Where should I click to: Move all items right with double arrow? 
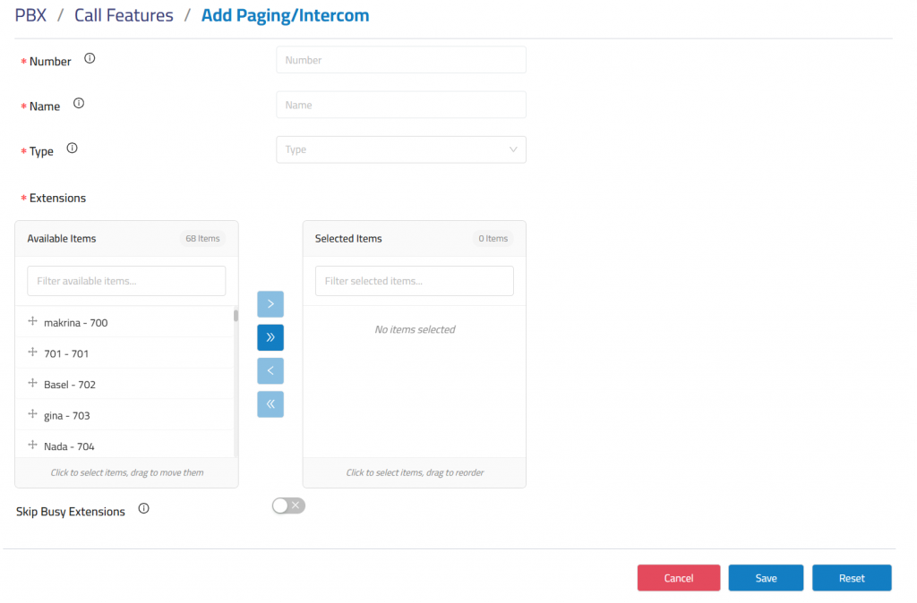coord(270,337)
